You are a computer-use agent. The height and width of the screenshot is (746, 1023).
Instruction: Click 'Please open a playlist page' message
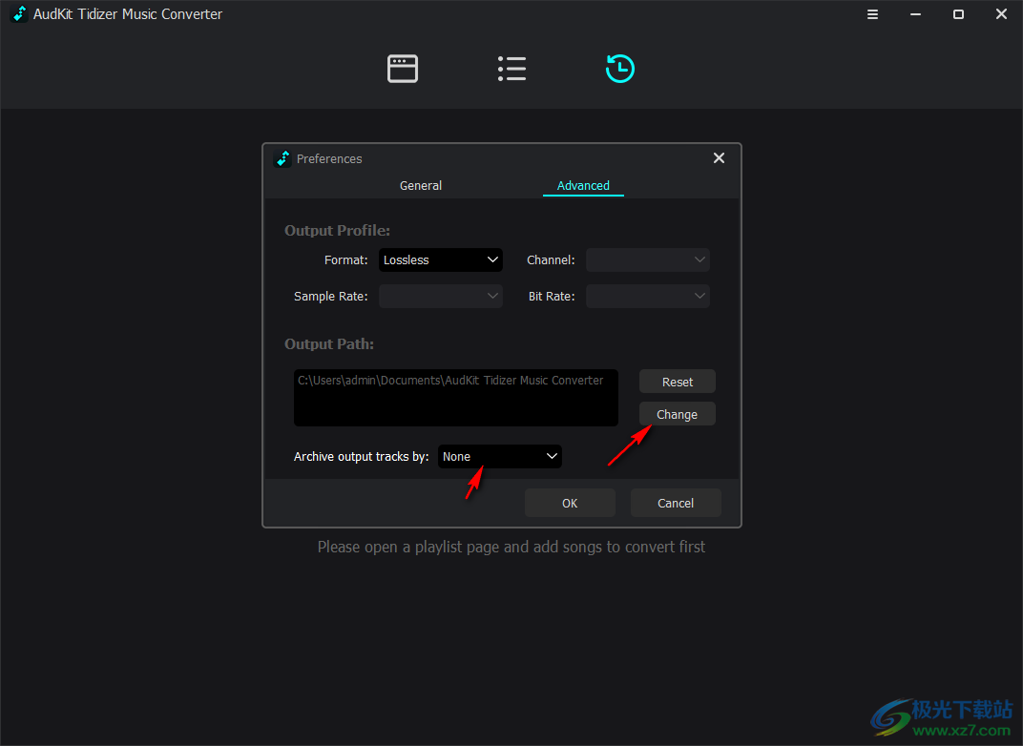(x=511, y=547)
